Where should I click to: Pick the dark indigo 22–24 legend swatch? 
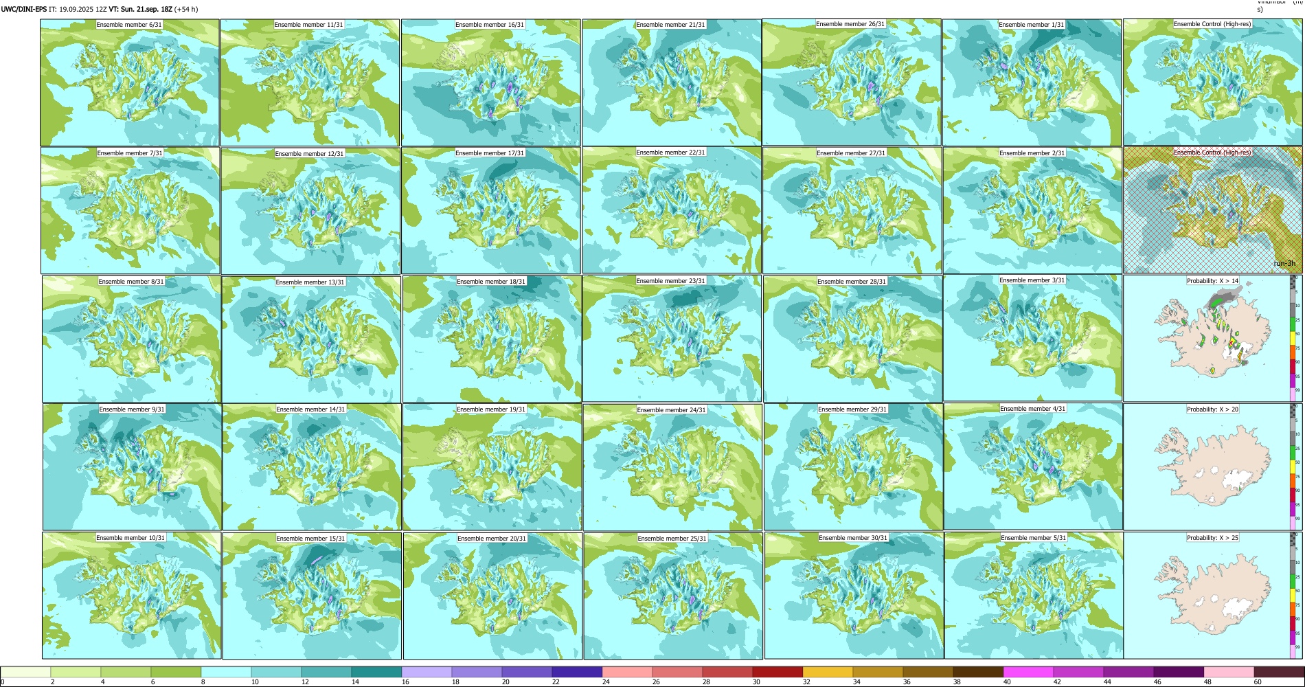coord(577,672)
